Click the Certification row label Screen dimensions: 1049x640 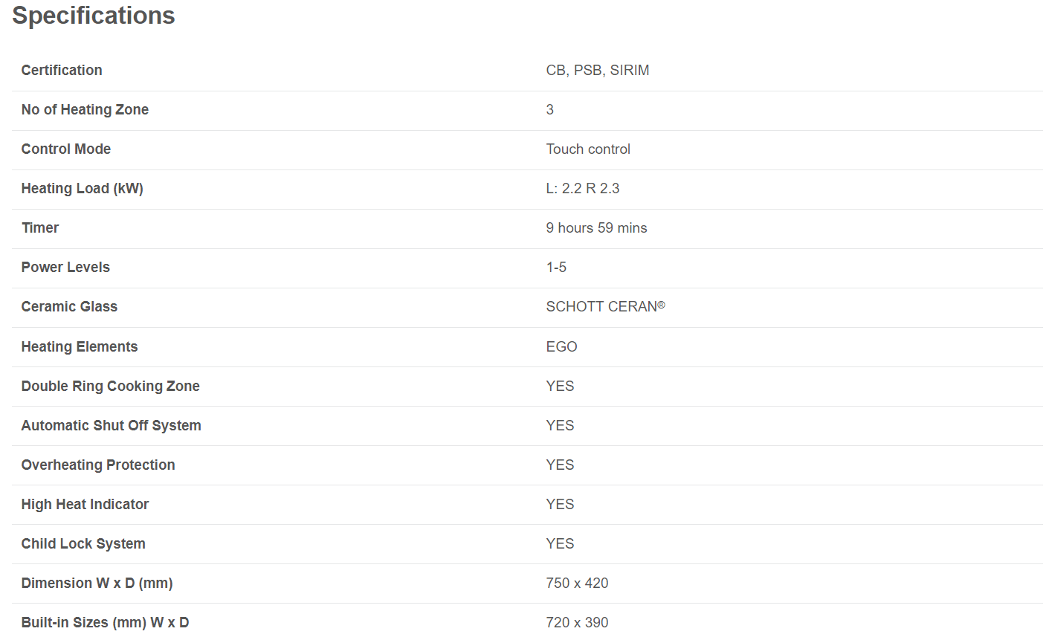pyautogui.click(x=62, y=70)
